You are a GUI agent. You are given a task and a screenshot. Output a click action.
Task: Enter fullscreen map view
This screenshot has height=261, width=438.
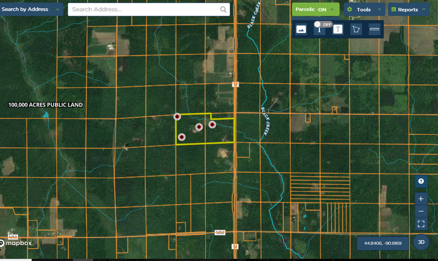[x=421, y=223]
